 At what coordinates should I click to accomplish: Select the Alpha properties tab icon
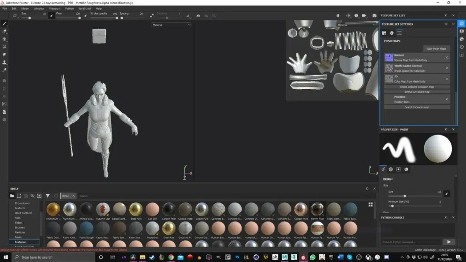(x=391, y=169)
